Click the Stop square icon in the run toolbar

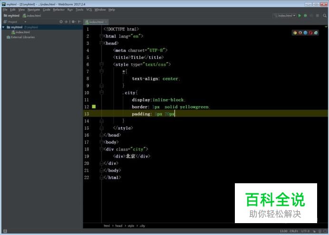pyautogui.click(x=318, y=16)
